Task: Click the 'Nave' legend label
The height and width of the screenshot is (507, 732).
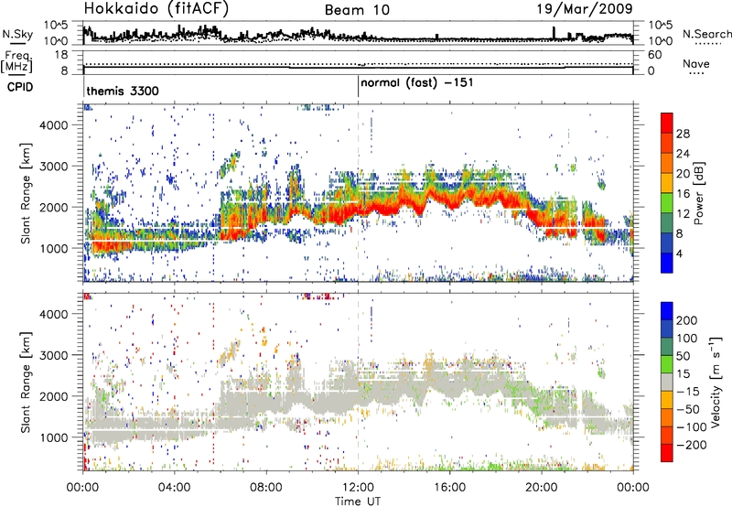Action: point(696,63)
